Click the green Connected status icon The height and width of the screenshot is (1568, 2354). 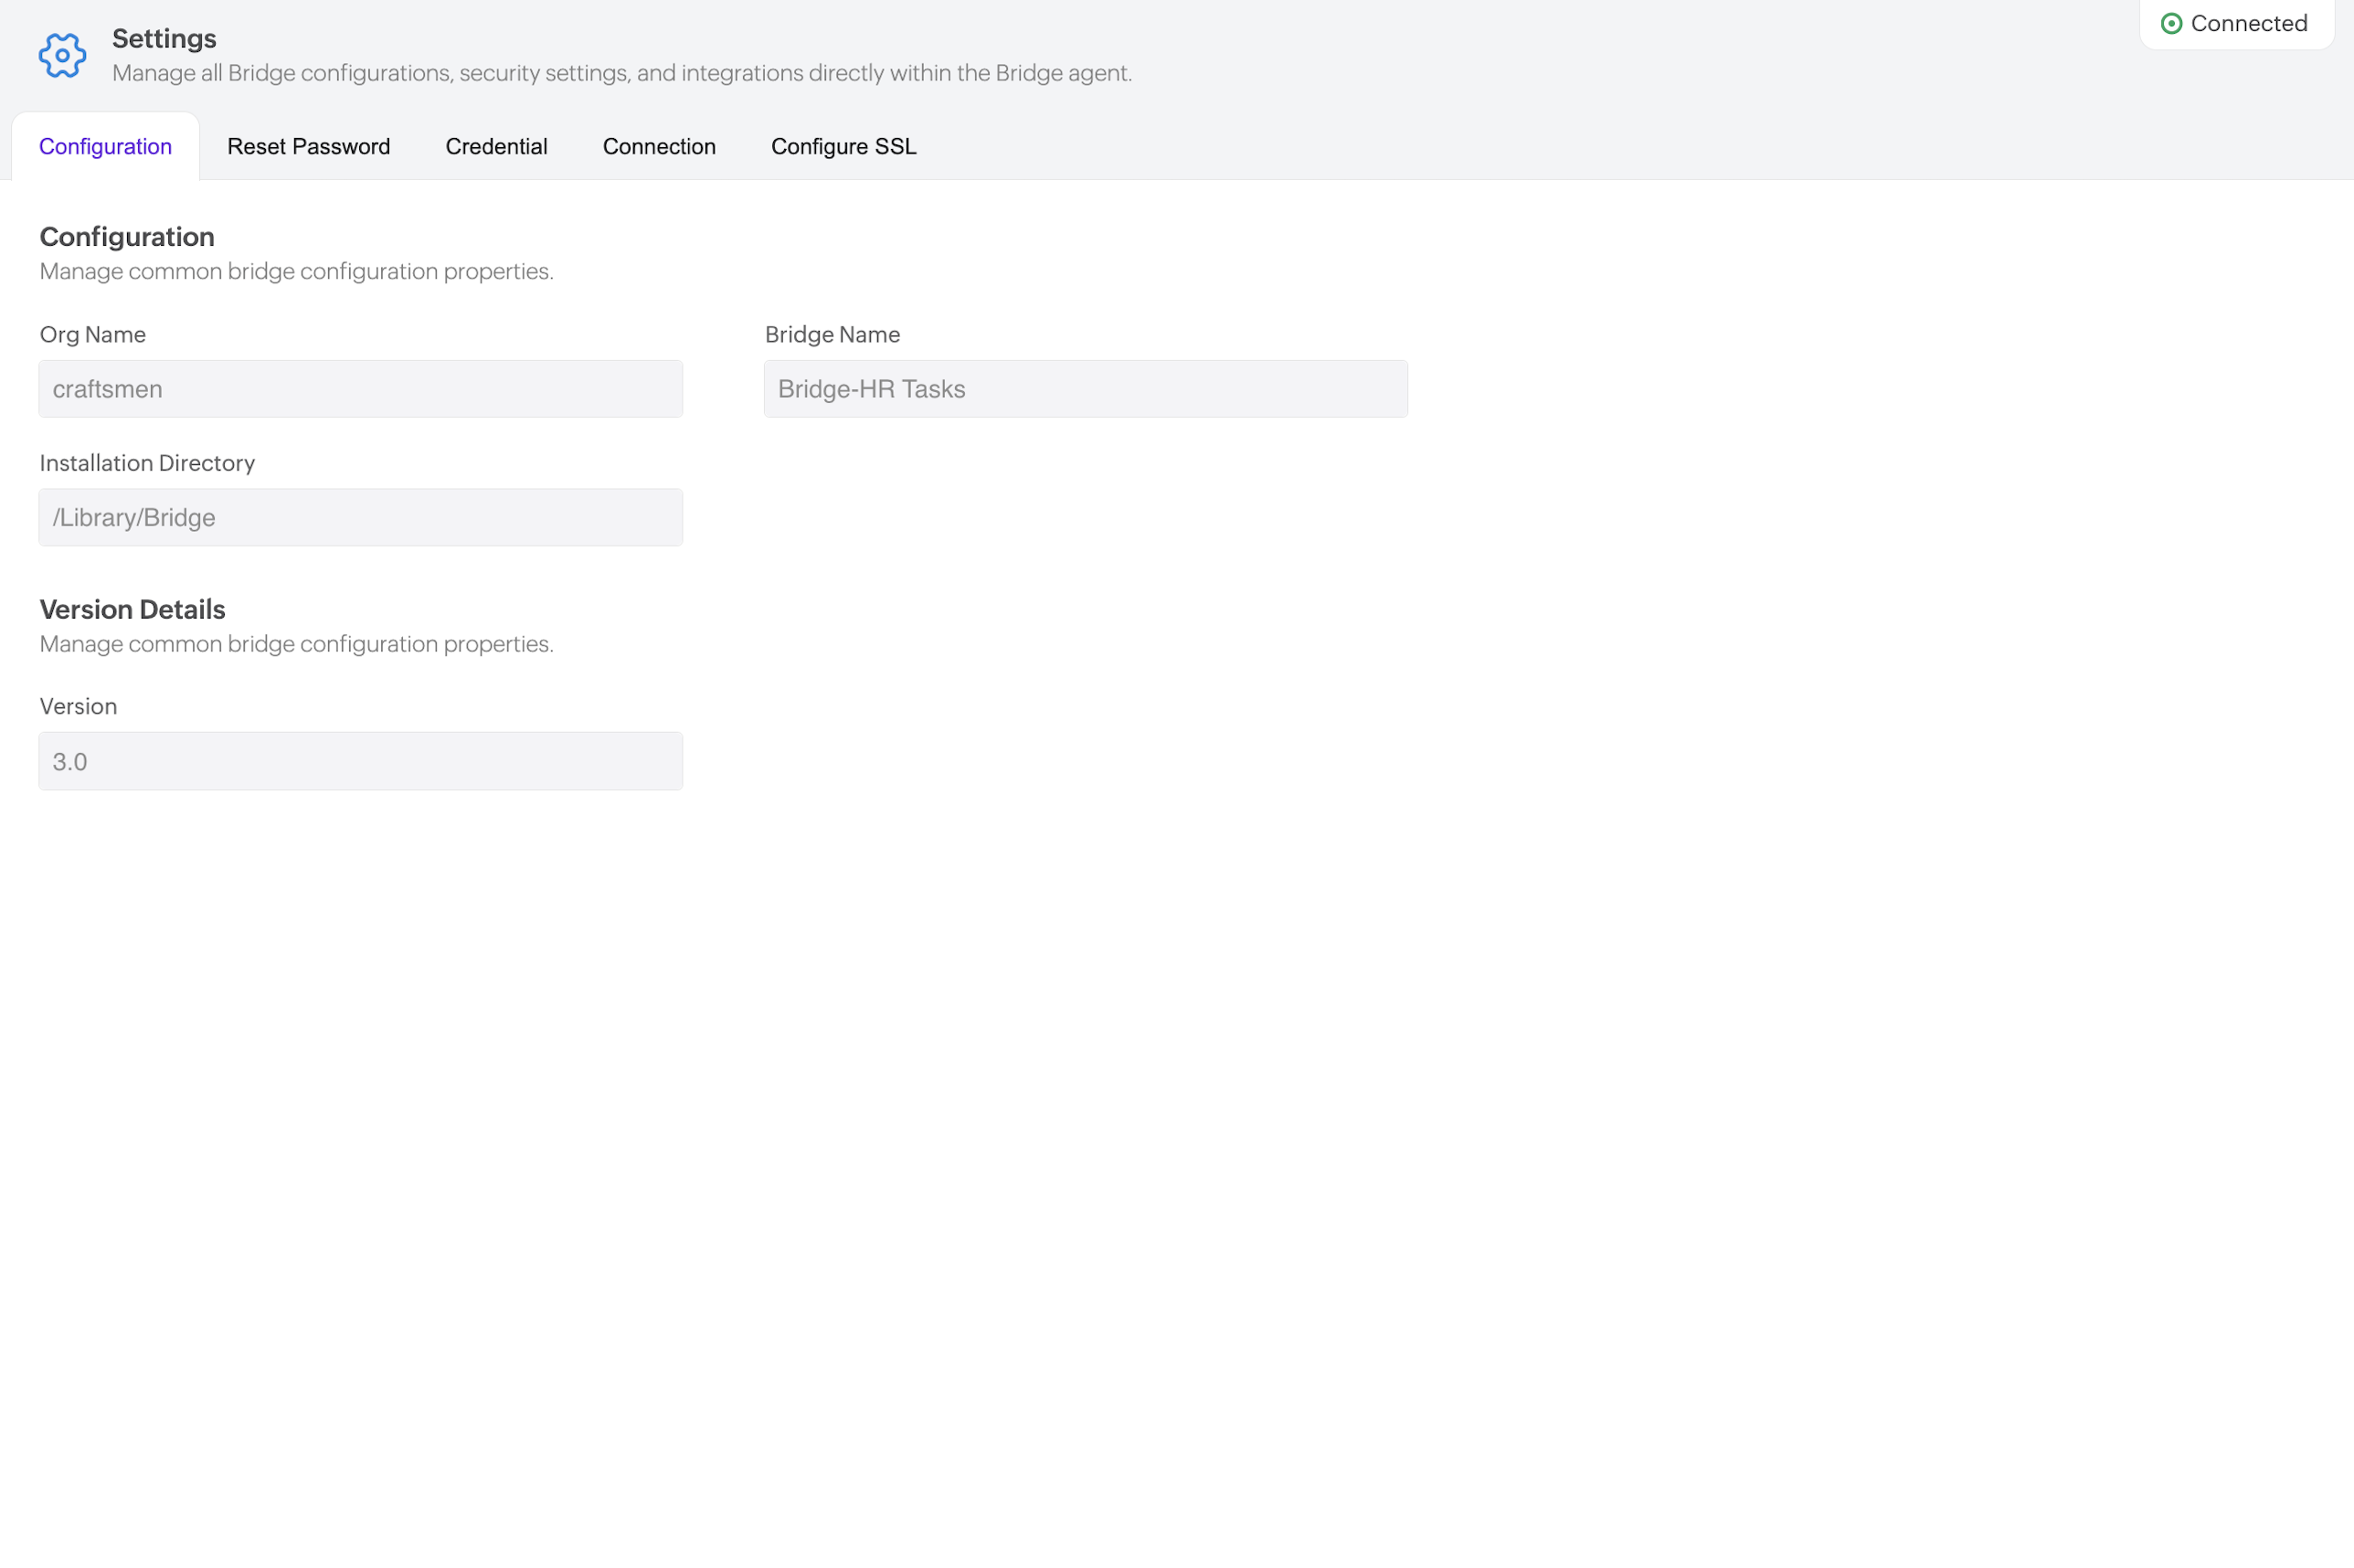2171,24
